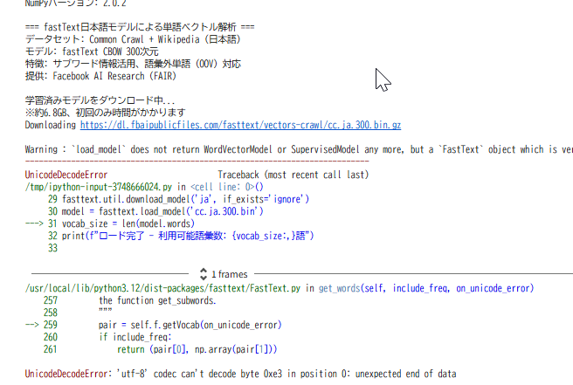Open the FastText.py file path link
This screenshot has width=573, height=385.
click(x=165, y=288)
